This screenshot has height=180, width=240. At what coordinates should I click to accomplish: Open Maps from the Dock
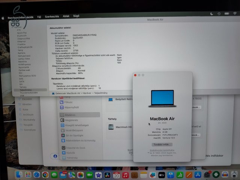(x=72, y=175)
